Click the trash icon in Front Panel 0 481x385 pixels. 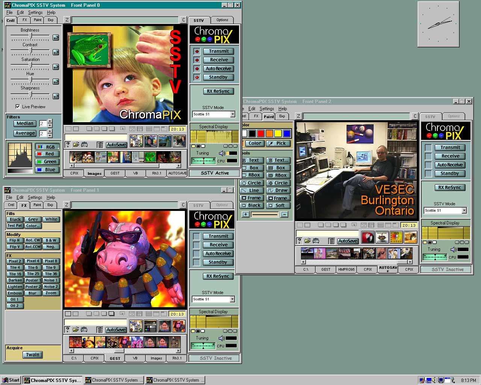[100, 145]
